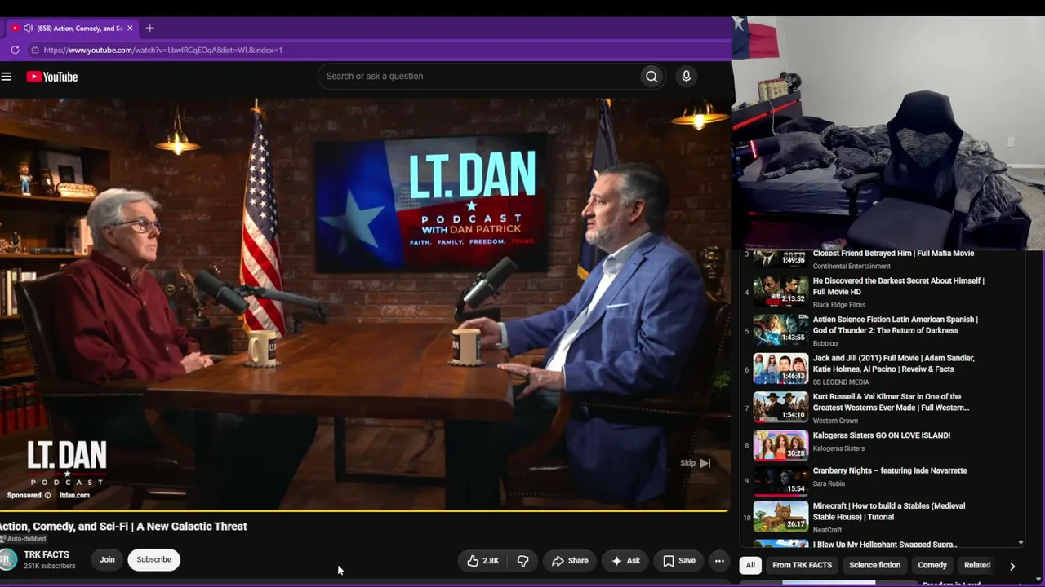
Task: Join the TRK FACTS channel membership
Action: point(107,559)
